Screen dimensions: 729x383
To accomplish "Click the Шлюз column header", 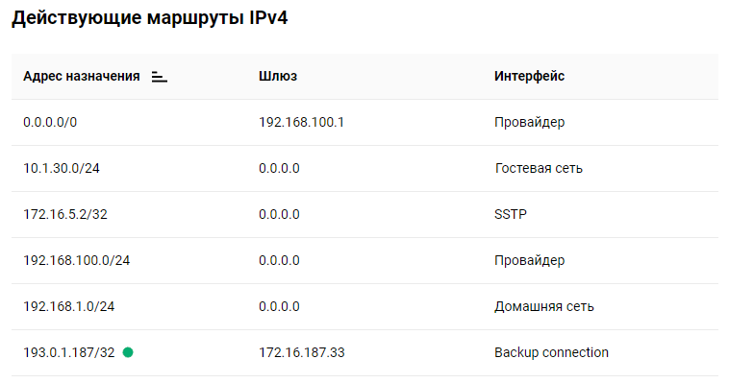I will pyautogui.click(x=278, y=76).
